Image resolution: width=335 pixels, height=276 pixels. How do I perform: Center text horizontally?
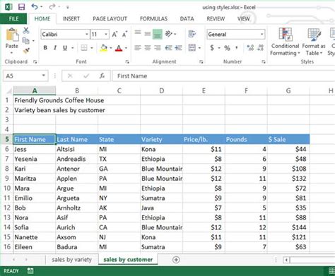(x=148, y=48)
